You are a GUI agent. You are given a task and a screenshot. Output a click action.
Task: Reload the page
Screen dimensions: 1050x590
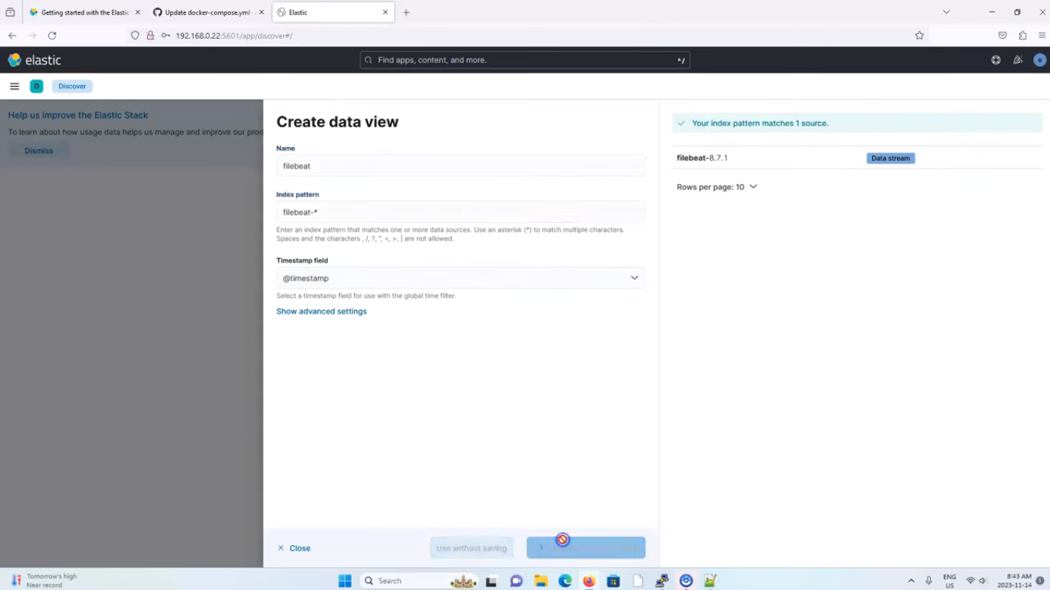click(52, 36)
